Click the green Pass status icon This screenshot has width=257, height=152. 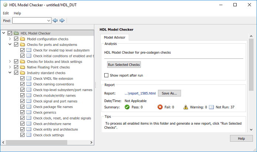[x=127, y=107]
